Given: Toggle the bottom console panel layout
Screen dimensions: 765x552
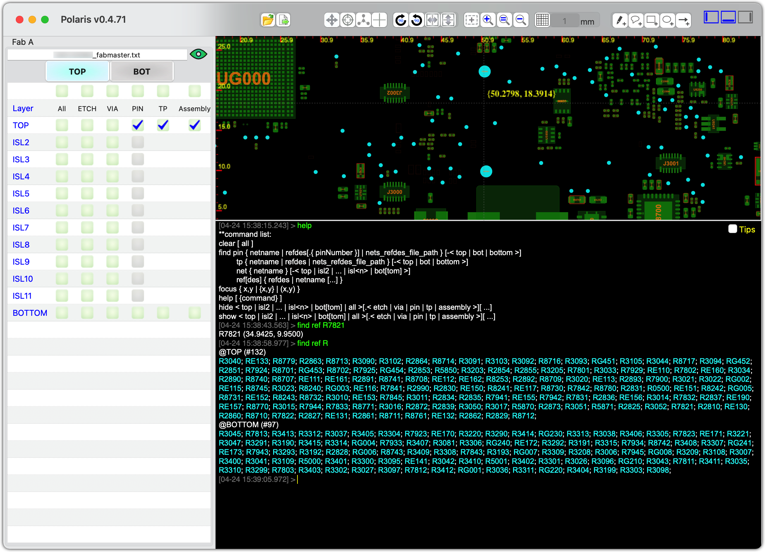Looking at the screenshot, I should pyautogui.click(x=728, y=17).
